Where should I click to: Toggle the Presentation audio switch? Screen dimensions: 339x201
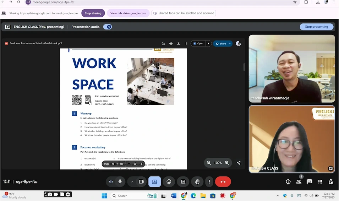(108, 27)
